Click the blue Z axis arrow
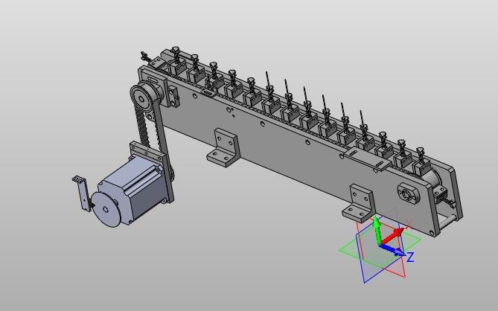Screen dimensions: 498x311 [x=393, y=251]
